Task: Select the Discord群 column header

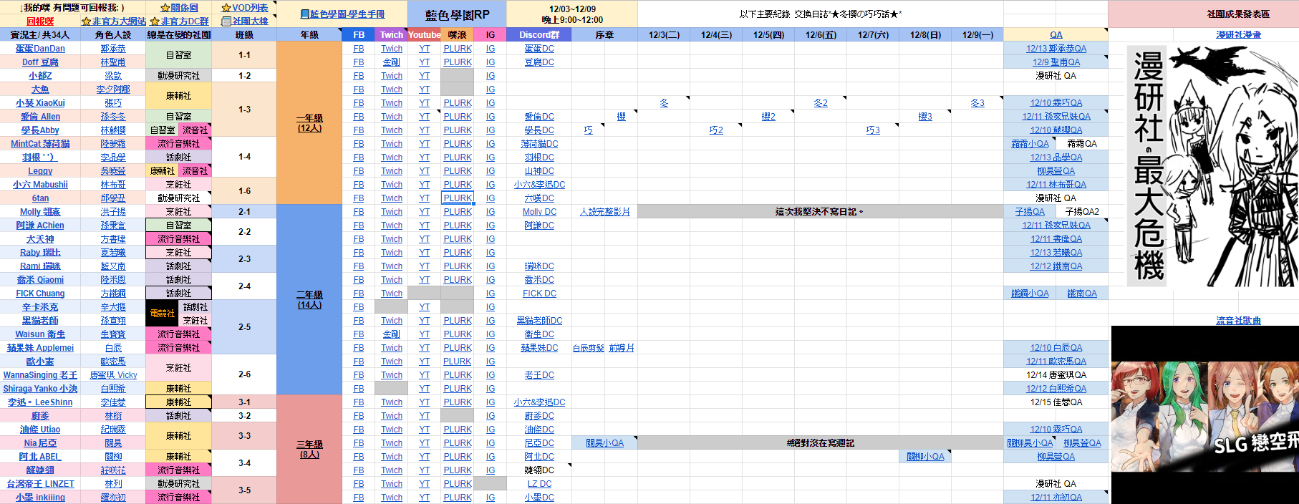Action: point(539,34)
